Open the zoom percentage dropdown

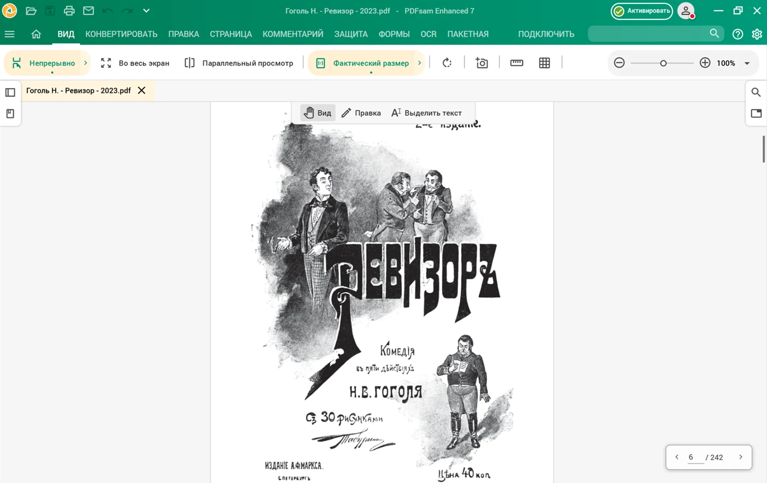(x=747, y=63)
